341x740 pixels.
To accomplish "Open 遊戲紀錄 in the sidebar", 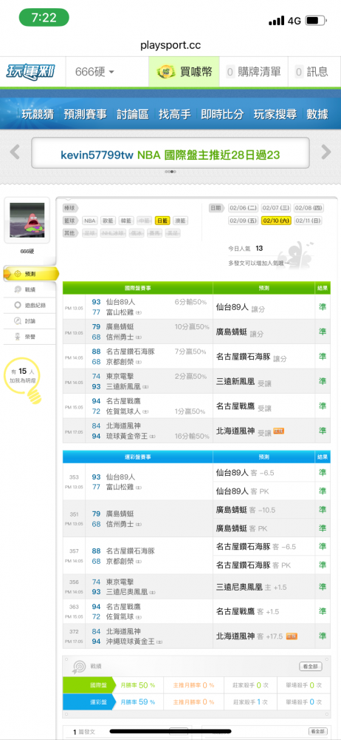I will 30,306.
